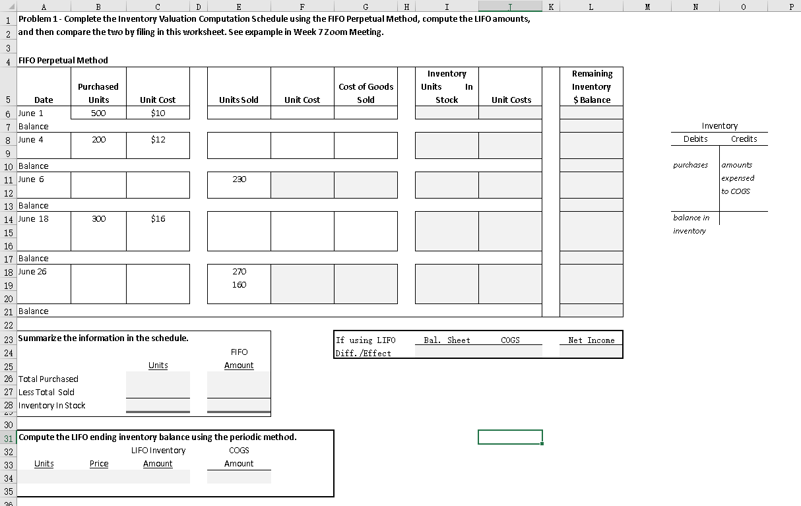Image resolution: width=801 pixels, height=506 pixels.
Task: Click the 'Inventory In Stock' label cell
Action: tap(52, 405)
